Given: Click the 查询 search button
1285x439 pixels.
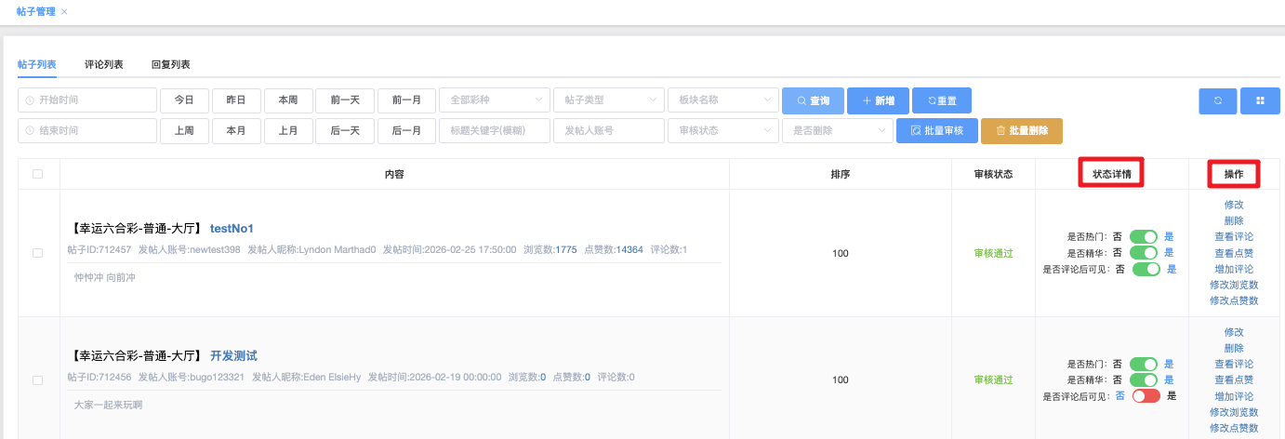Looking at the screenshot, I should pyautogui.click(x=812, y=100).
